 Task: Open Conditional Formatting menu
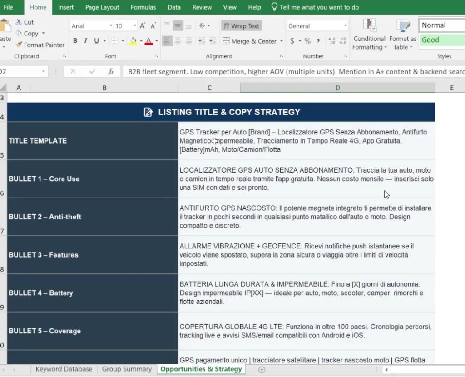point(369,34)
